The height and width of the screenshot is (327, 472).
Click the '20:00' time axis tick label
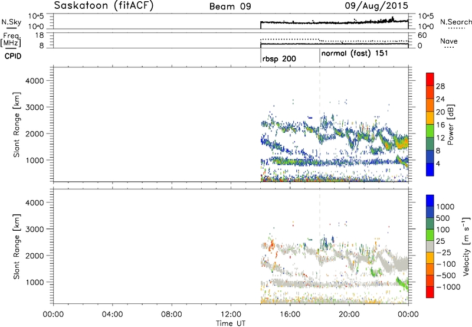[349, 315]
